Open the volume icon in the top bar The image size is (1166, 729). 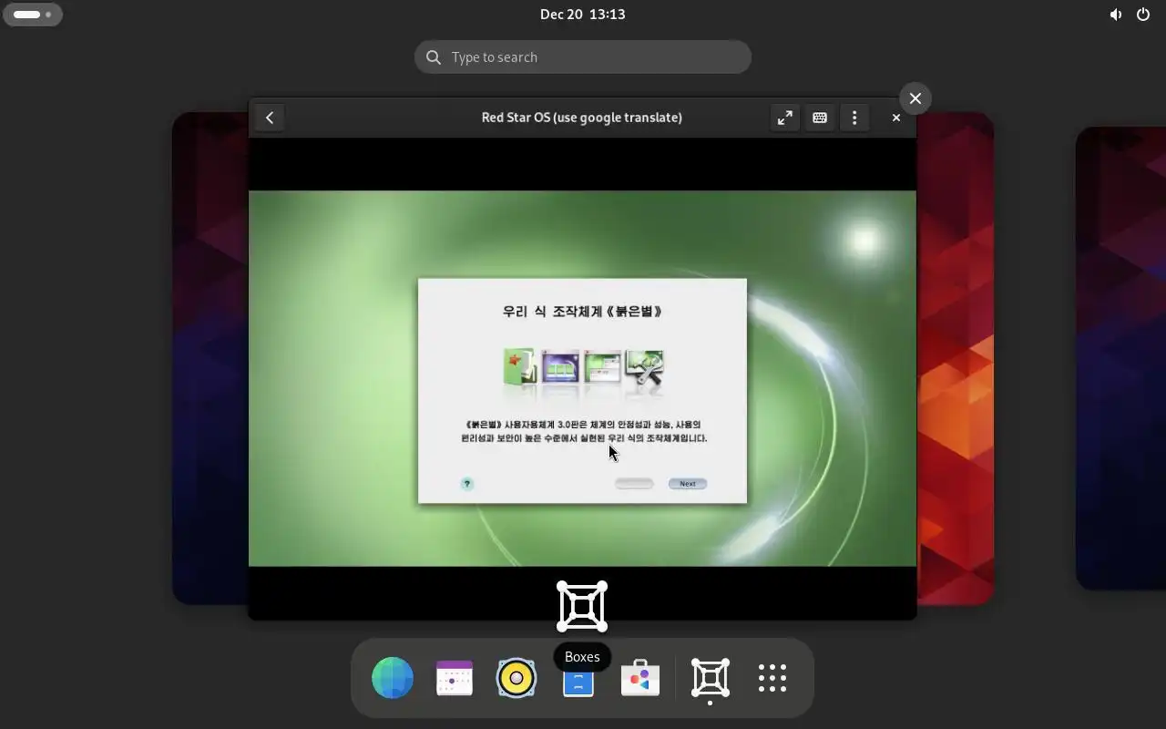click(x=1116, y=15)
